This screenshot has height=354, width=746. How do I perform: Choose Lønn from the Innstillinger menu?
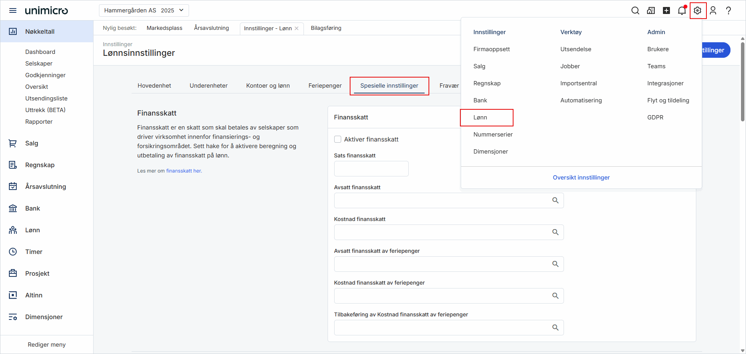pos(481,117)
